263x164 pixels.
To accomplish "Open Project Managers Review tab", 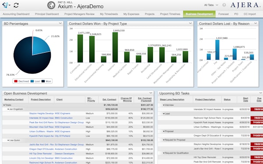I will point(79,14).
